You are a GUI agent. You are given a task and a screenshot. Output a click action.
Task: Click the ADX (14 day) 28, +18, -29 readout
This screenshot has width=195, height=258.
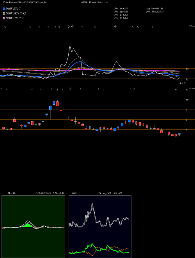(x=110, y=193)
